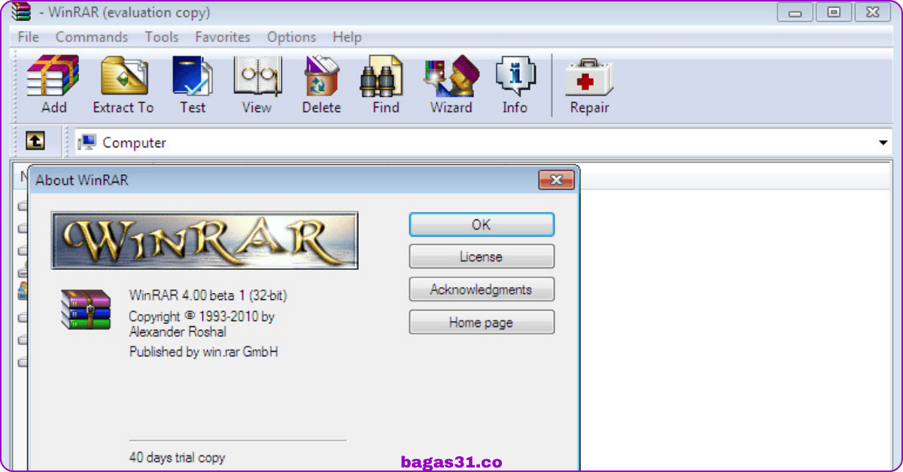The image size is (903, 472).
Task: Click the WinRAR books icon in title bar
Action: click(22, 12)
